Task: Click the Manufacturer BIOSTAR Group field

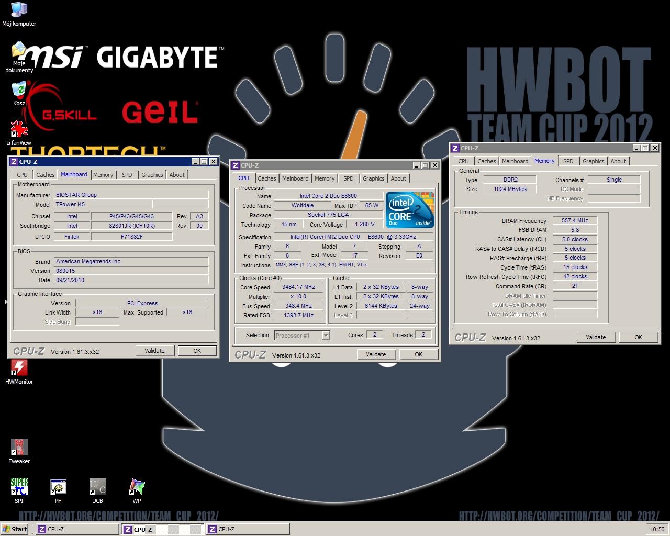Action: pos(131,195)
